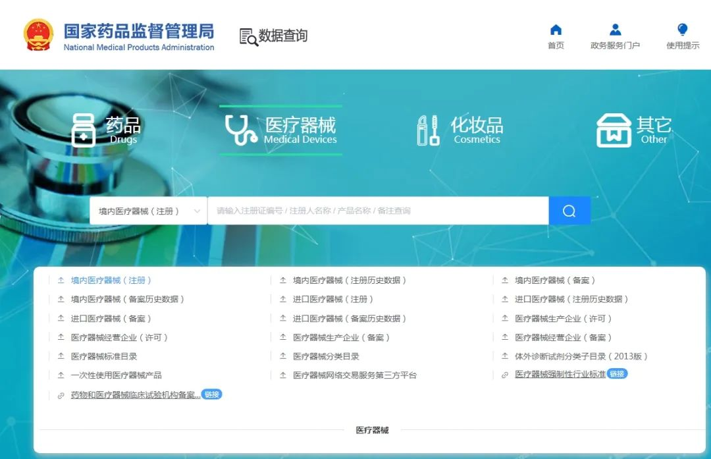Open 医疗器械分类目录 listing

tap(326, 356)
